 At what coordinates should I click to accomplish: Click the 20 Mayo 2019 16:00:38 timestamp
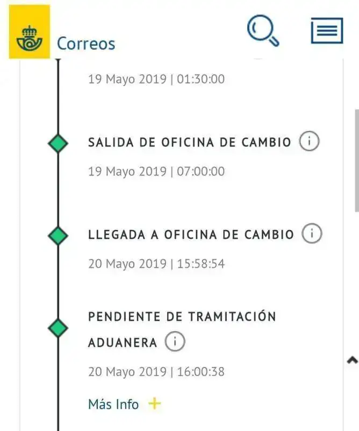[x=156, y=372]
